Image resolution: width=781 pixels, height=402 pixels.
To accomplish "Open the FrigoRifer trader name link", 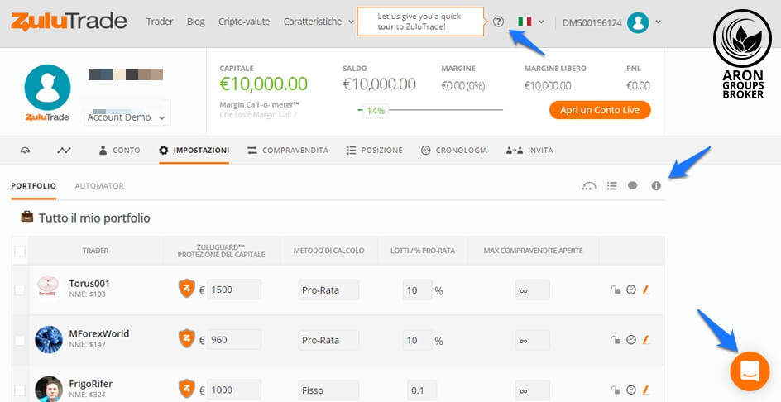I will pos(90,384).
